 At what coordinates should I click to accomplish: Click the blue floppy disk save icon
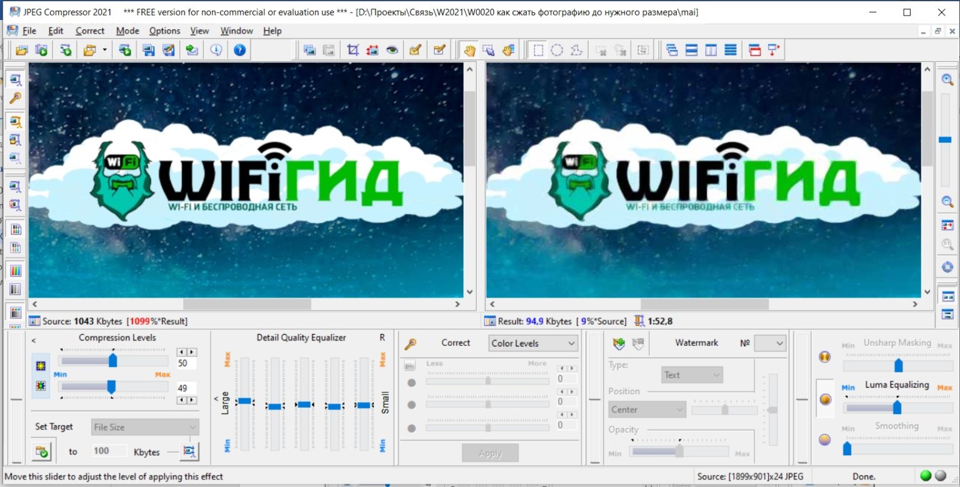click(x=148, y=51)
